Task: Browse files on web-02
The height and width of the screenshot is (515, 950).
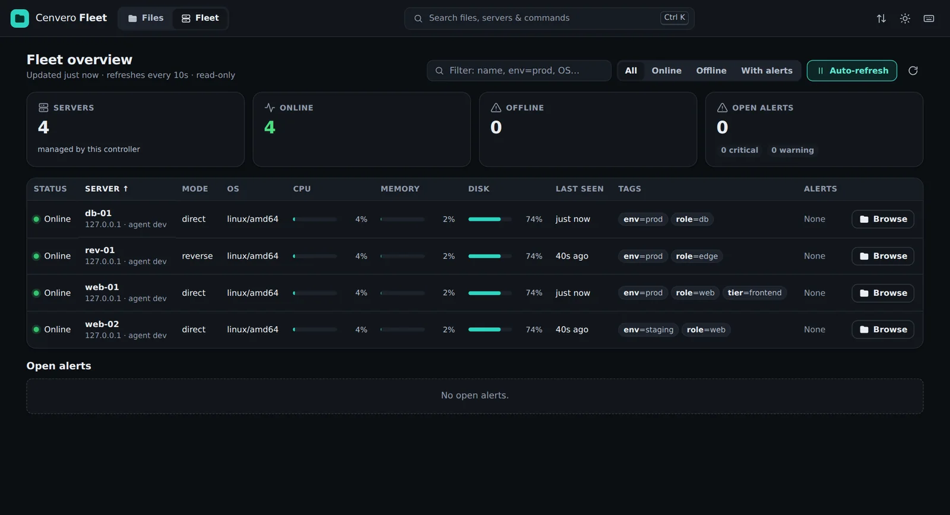Action: coord(883,330)
